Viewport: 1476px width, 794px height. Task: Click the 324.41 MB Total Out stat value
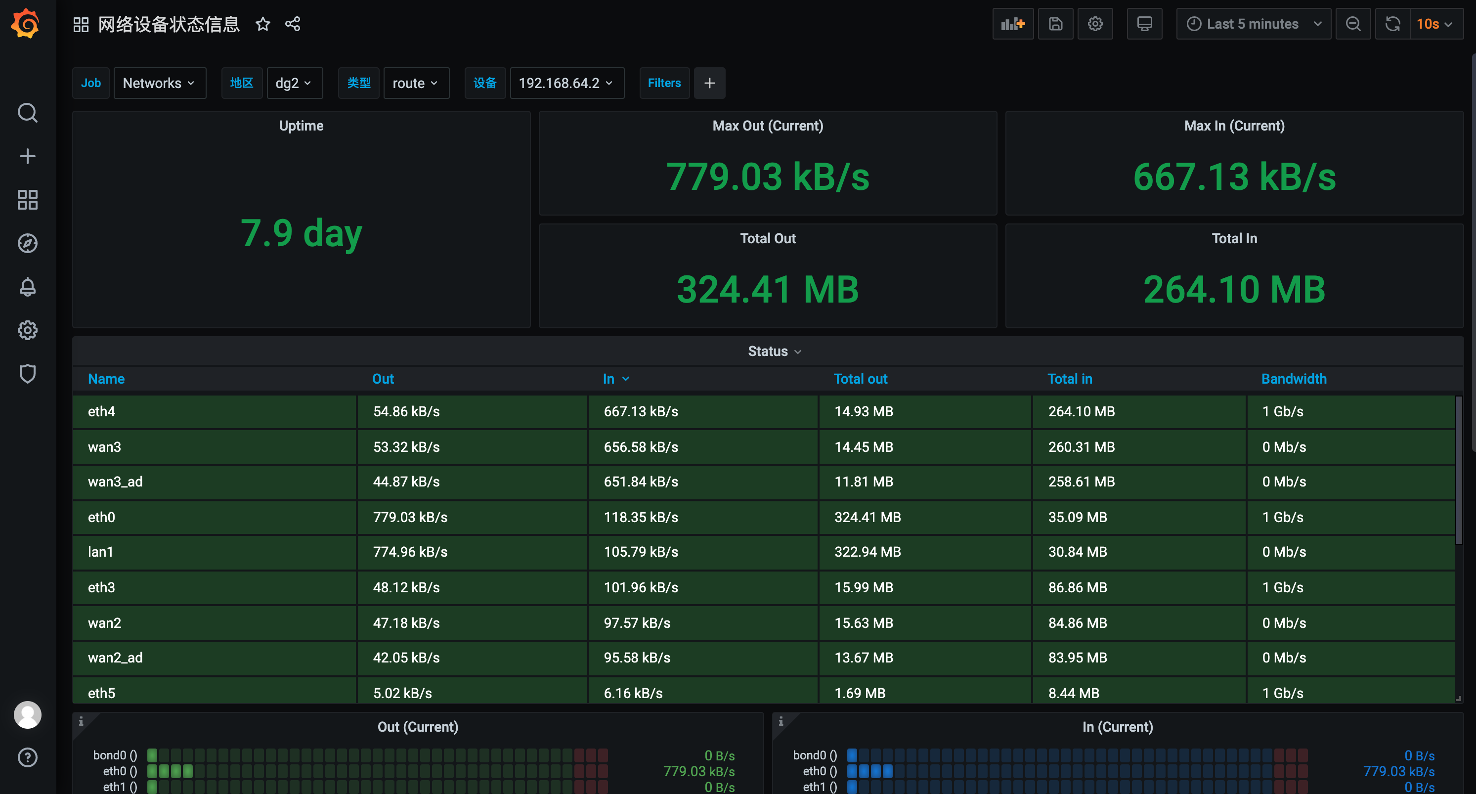(x=768, y=289)
